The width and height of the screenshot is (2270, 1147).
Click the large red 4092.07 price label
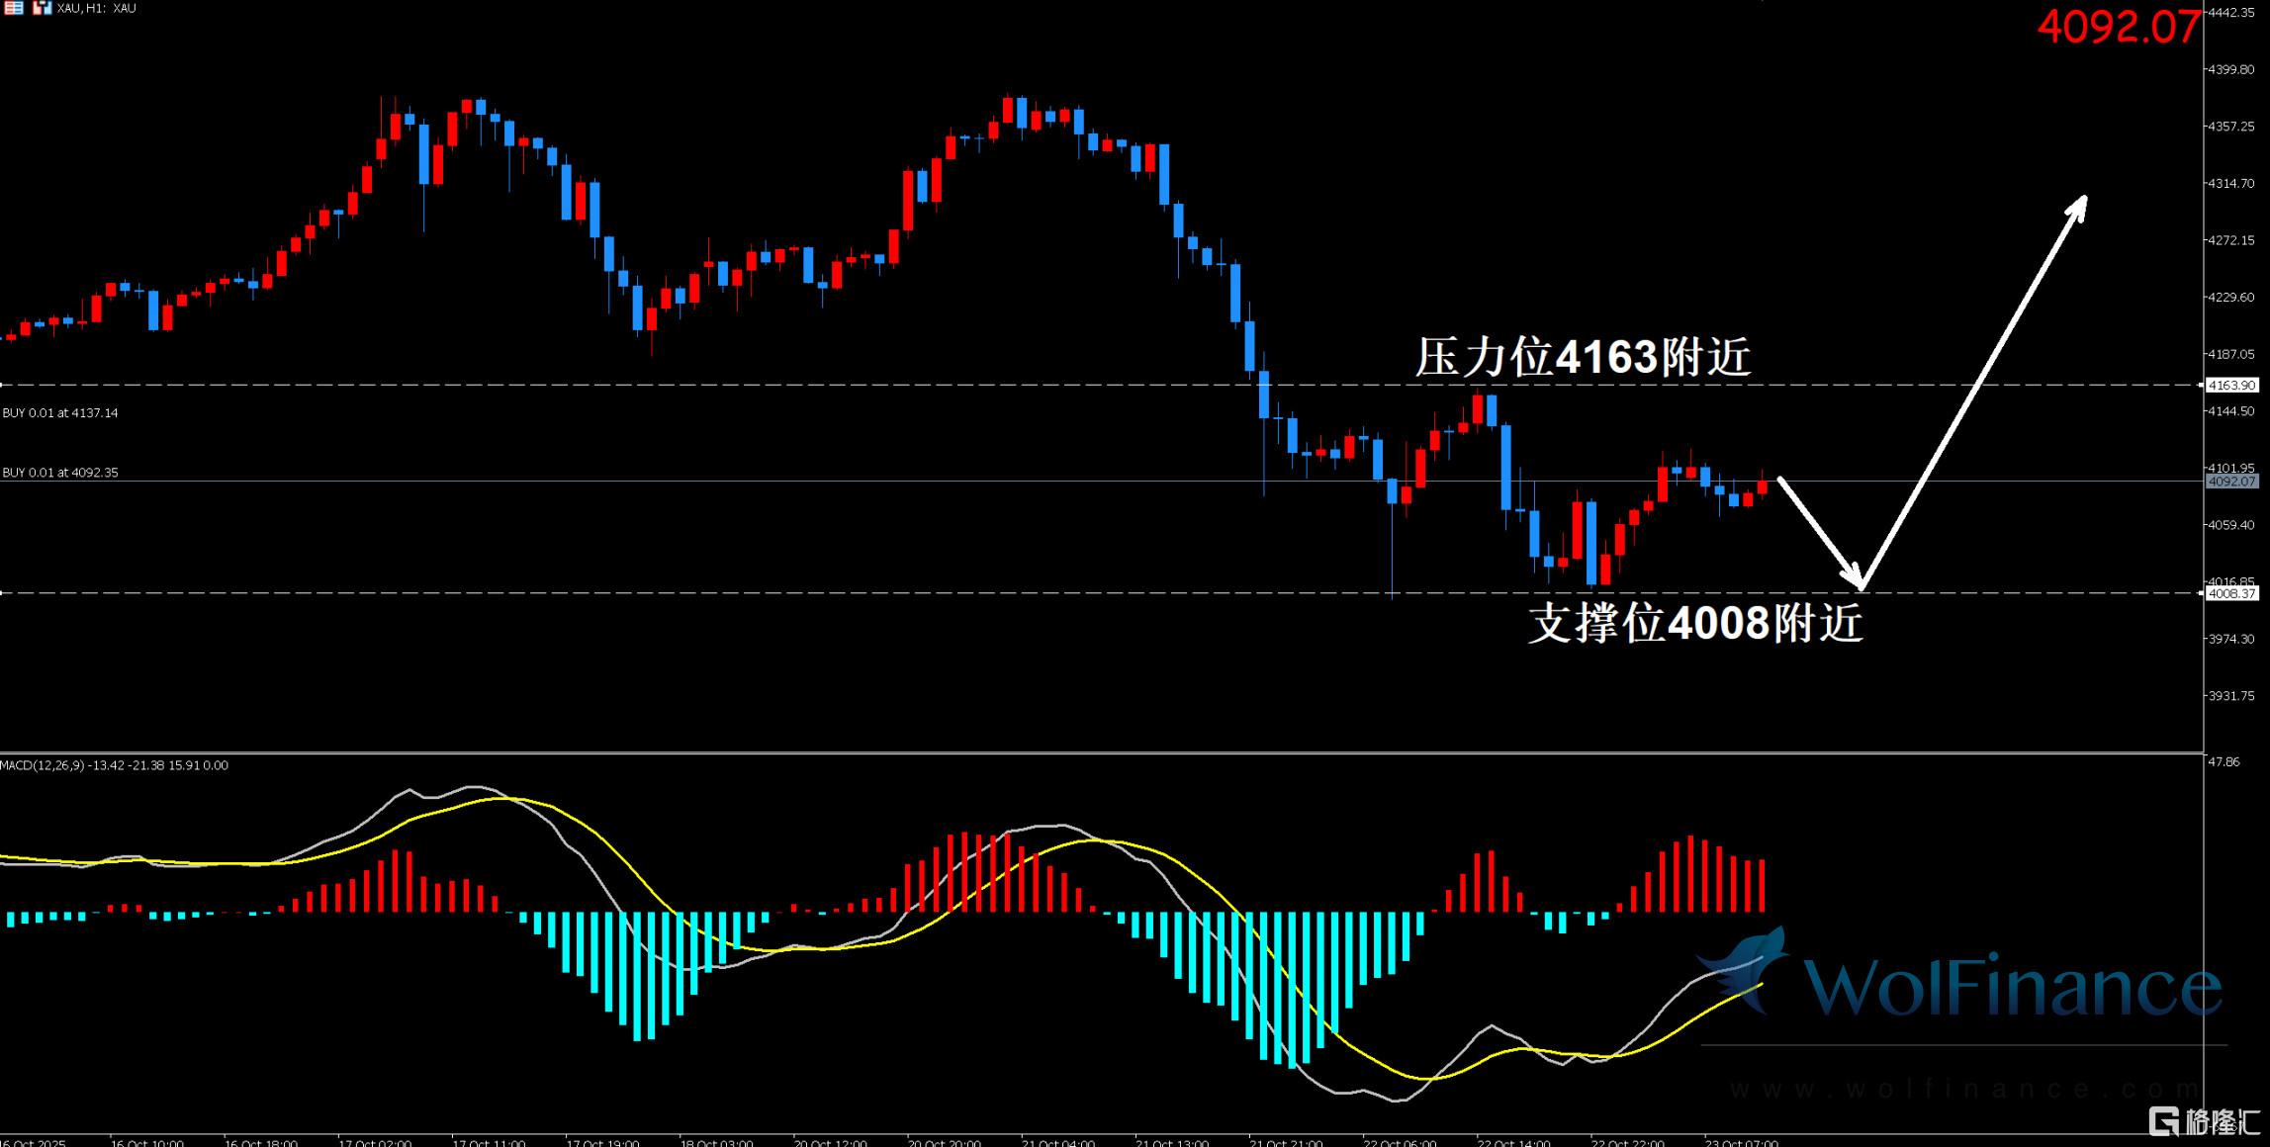coord(2119,27)
